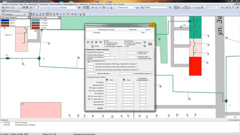
Task: Click first round arrow icon in dialog toolbar
Action: (x=88, y=42)
